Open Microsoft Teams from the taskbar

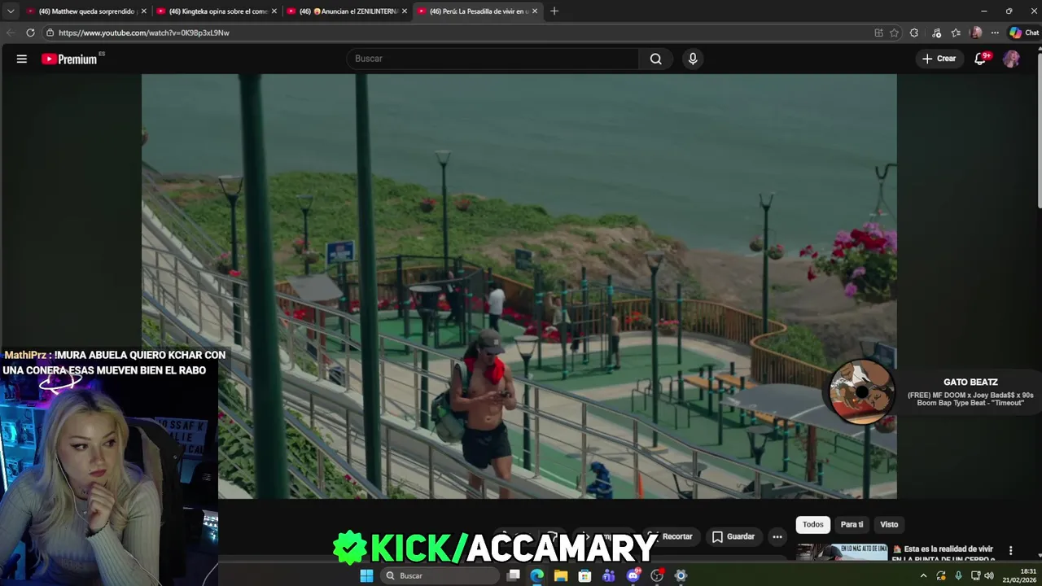click(609, 575)
